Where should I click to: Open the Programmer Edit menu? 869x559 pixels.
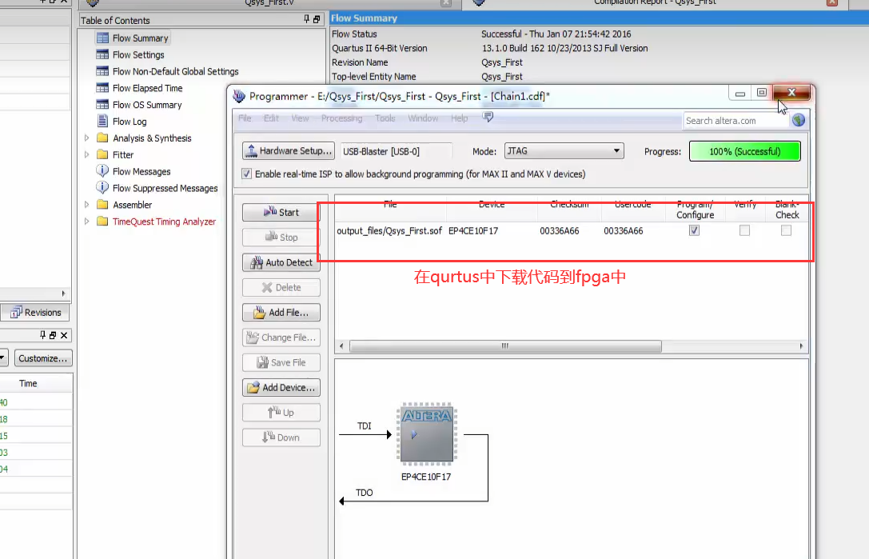tap(272, 118)
